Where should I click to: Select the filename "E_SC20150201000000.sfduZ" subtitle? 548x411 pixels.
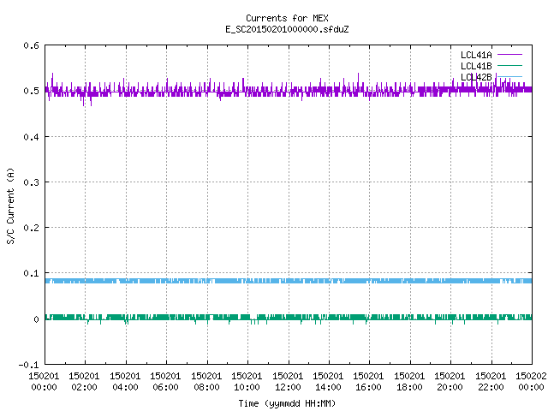point(287,29)
